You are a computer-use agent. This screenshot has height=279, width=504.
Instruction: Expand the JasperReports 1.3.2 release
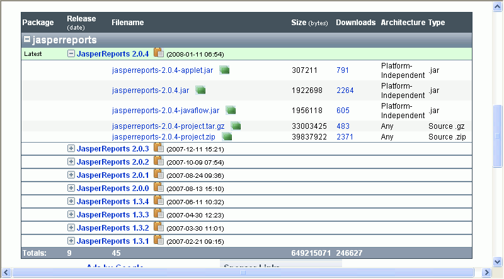click(71, 227)
